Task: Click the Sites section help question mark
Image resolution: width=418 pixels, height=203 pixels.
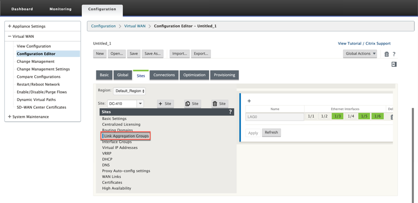Action: [230, 112]
